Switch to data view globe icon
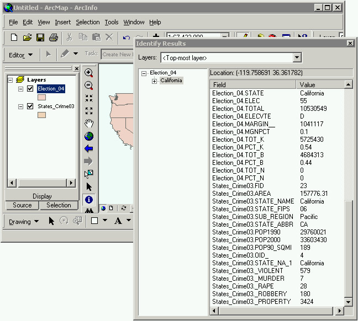This screenshot has width=358, height=321. [x=103, y=208]
